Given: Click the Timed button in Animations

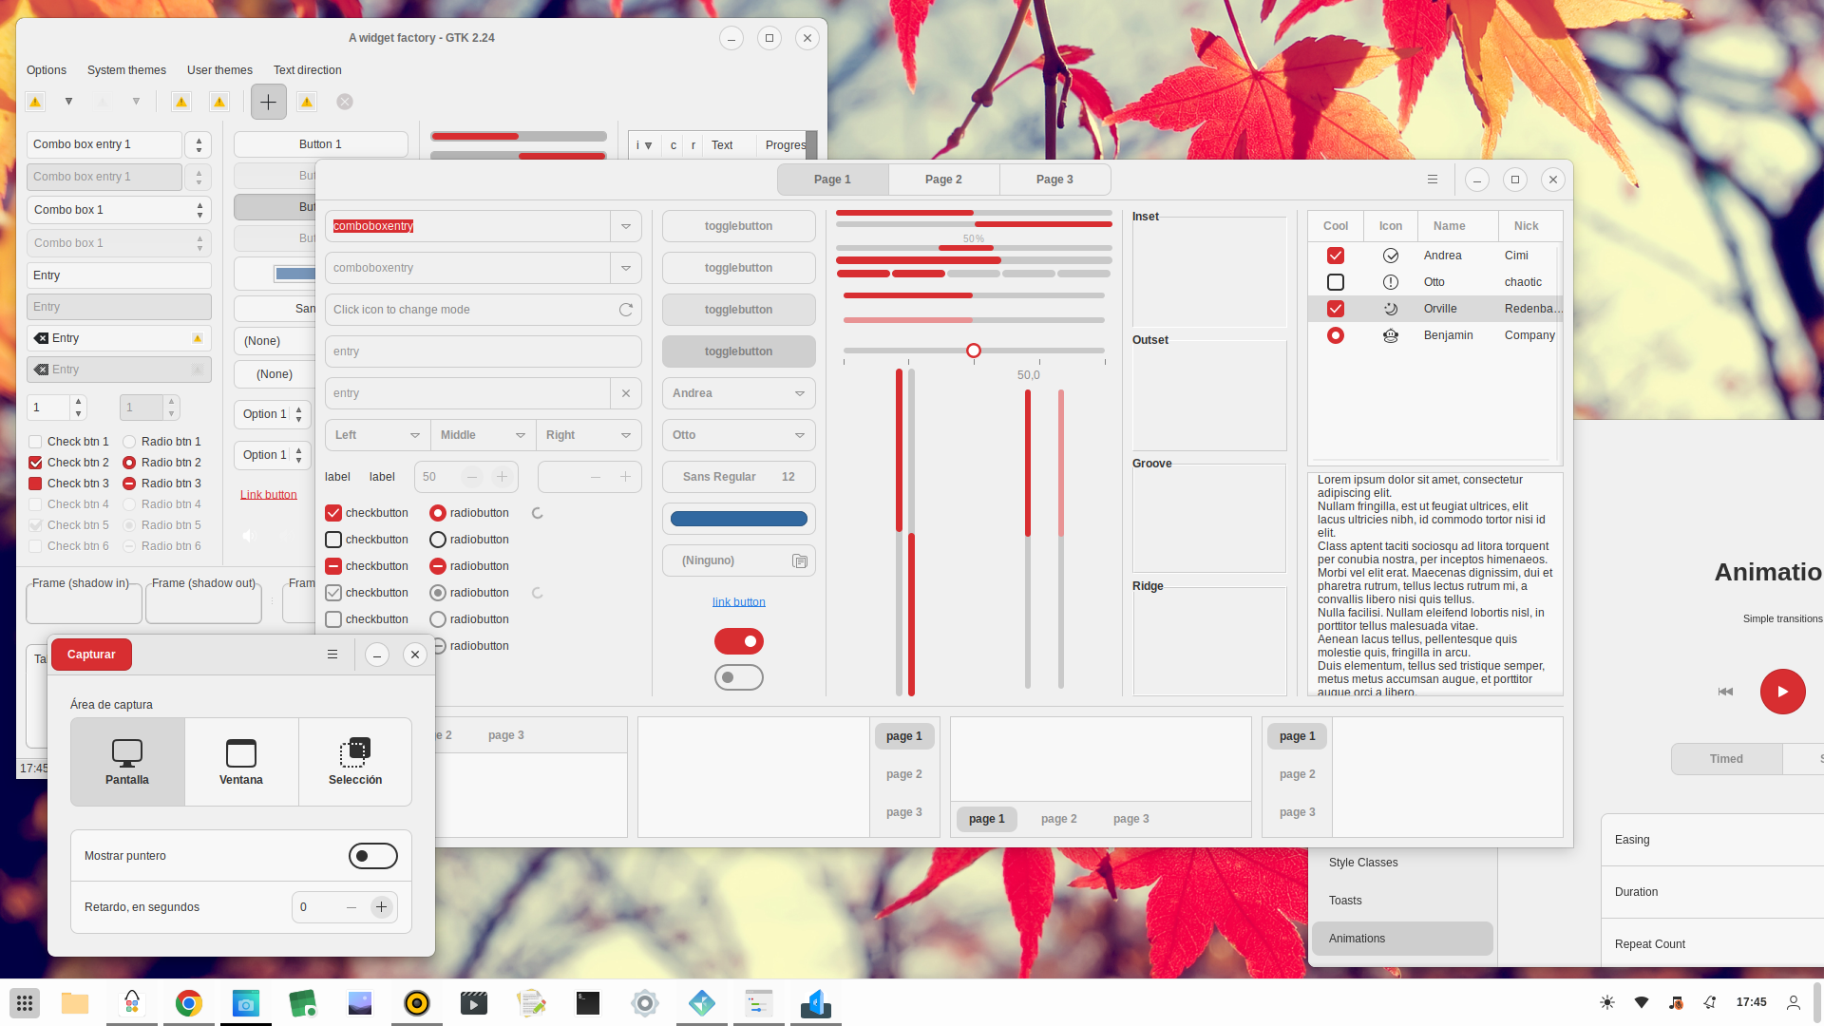Looking at the screenshot, I should pyautogui.click(x=1726, y=759).
